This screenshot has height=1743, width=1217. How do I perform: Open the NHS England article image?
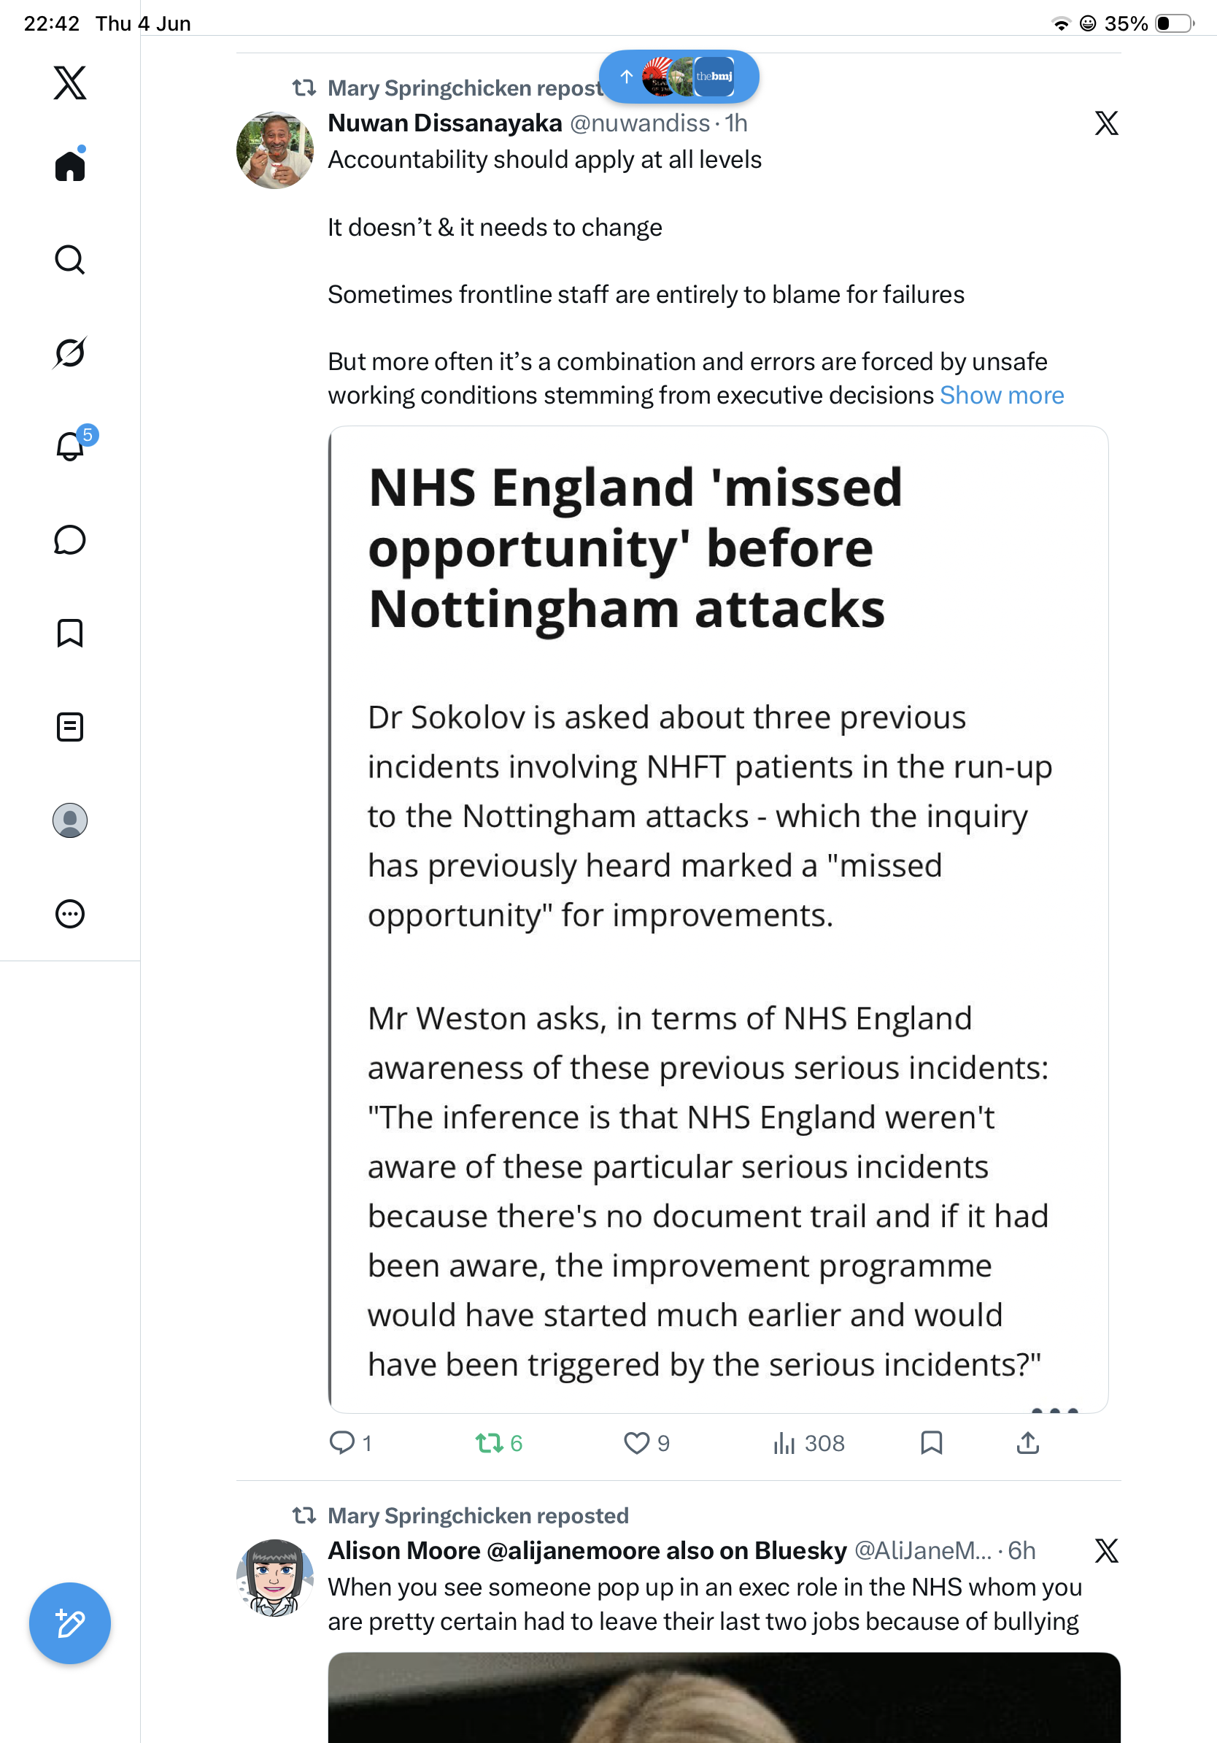coord(718,918)
